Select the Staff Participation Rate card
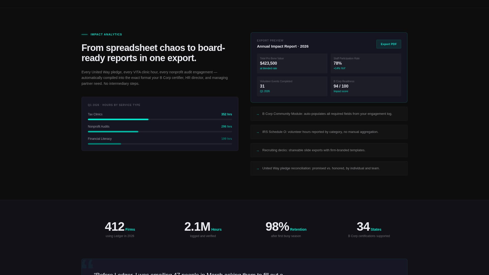This screenshot has height=275, width=489. (x=365, y=63)
